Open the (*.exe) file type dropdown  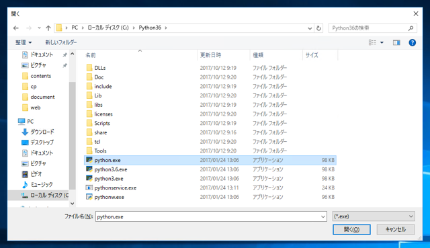(374, 216)
